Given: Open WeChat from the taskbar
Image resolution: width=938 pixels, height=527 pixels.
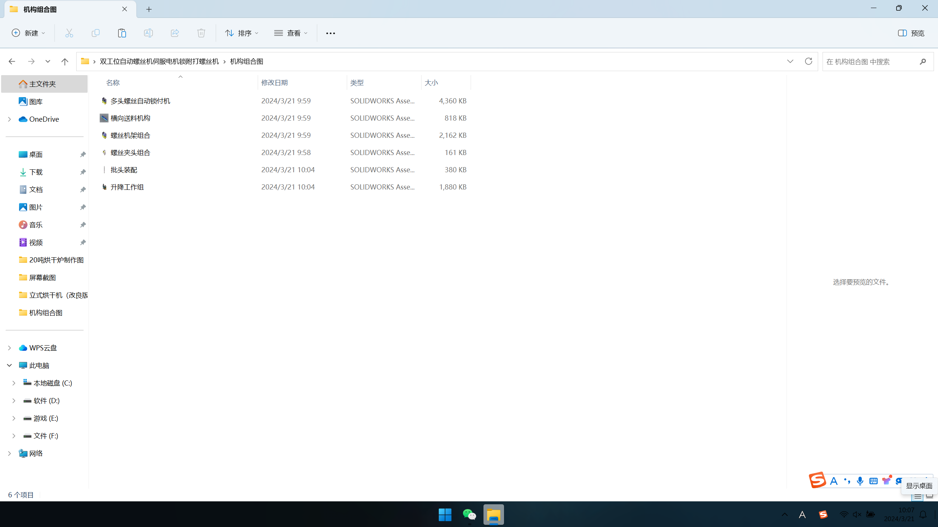Looking at the screenshot, I should [469, 515].
